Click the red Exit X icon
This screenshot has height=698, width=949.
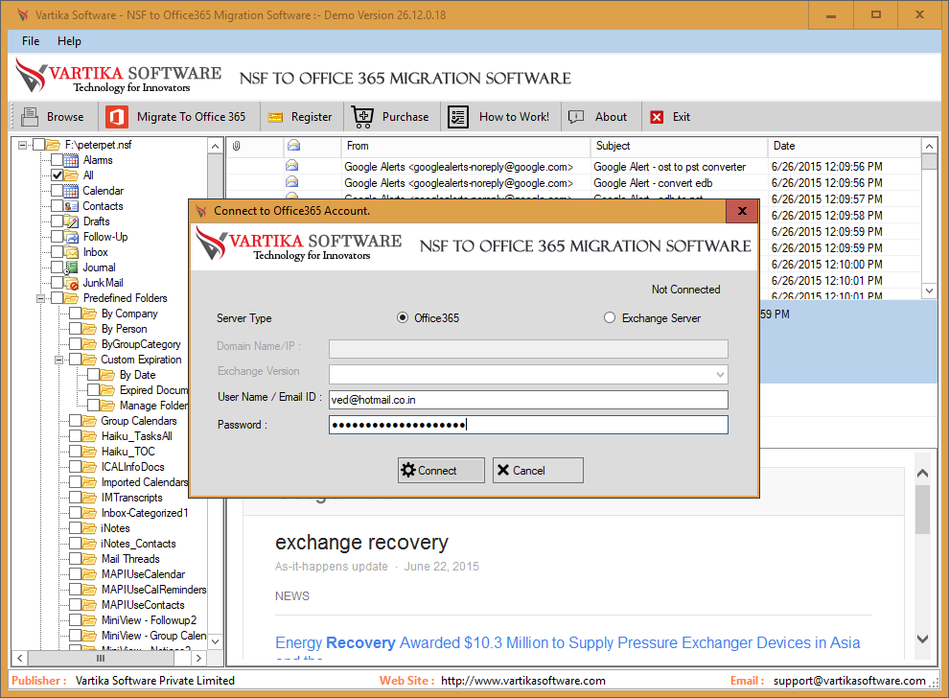pos(657,117)
